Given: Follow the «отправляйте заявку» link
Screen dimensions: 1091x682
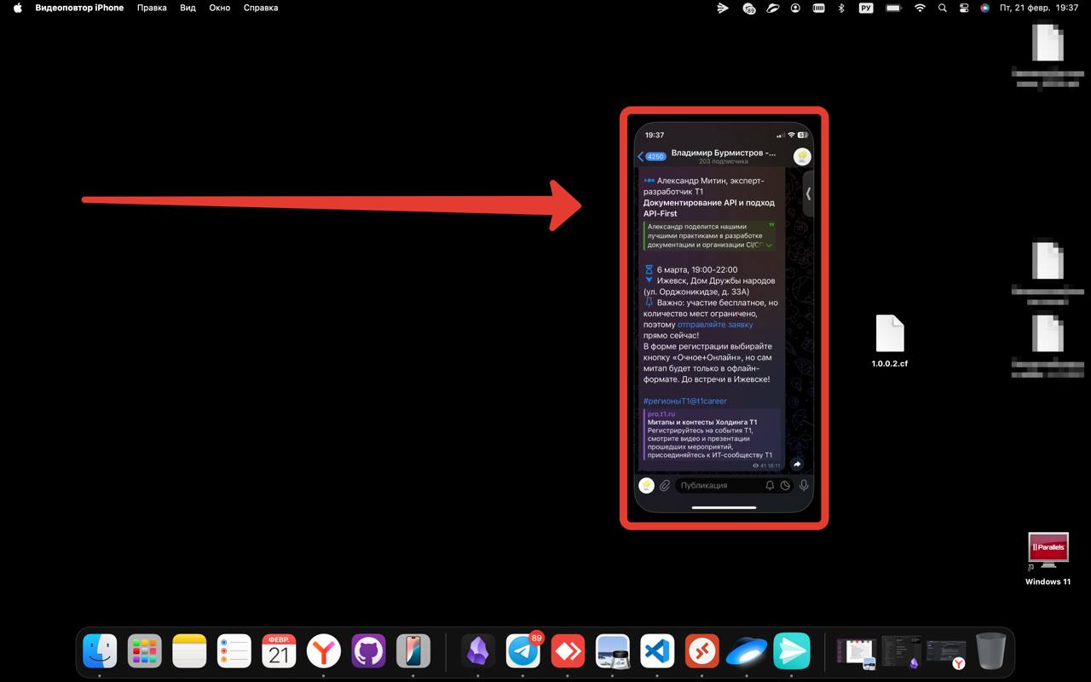Looking at the screenshot, I should (715, 325).
